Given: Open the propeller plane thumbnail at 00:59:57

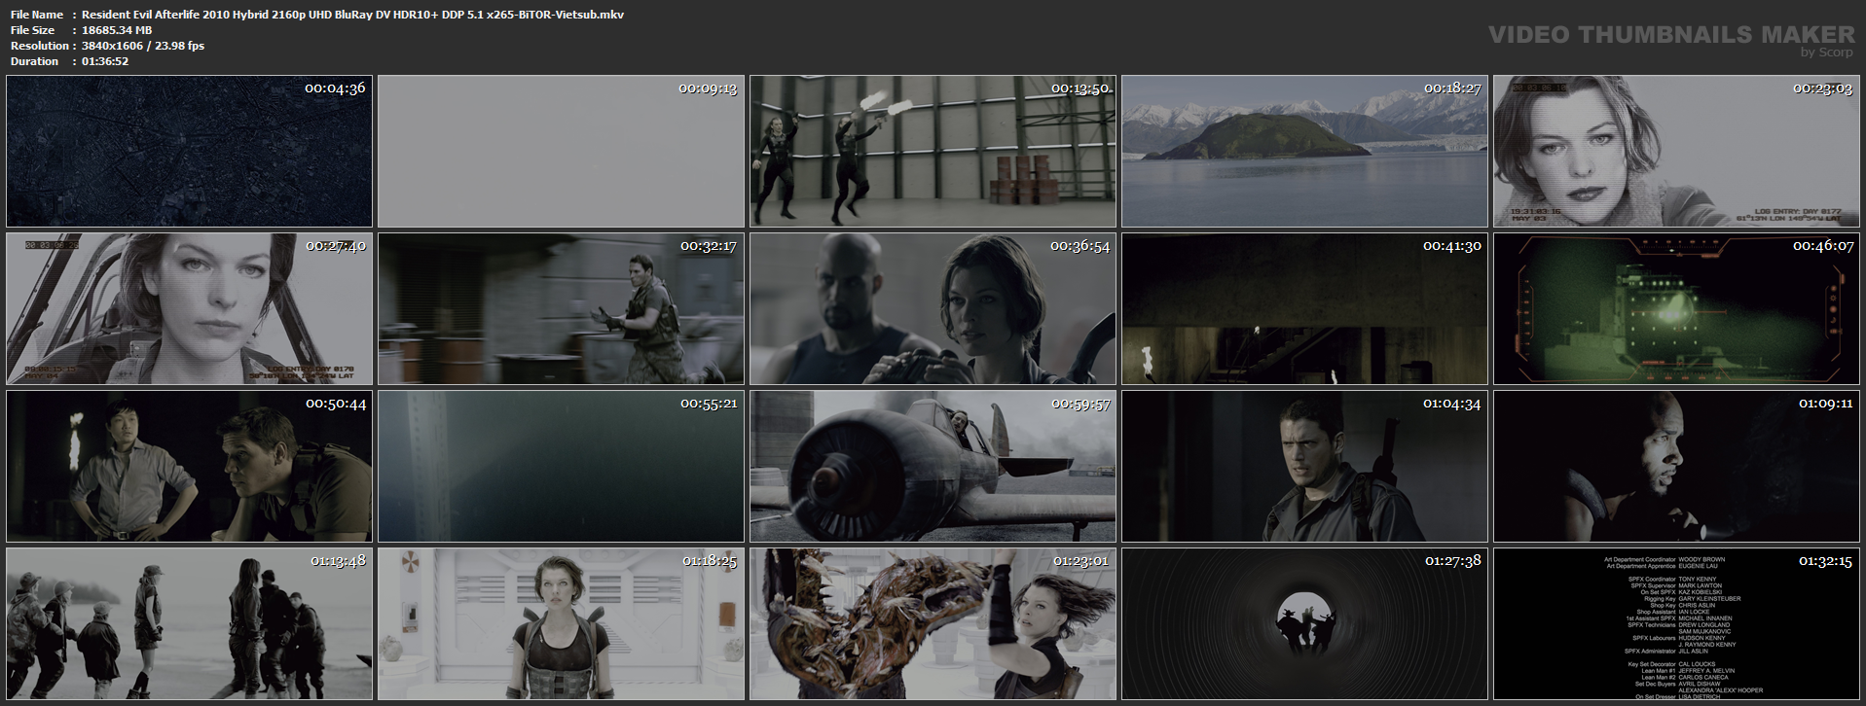Looking at the screenshot, I should (x=933, y=466).
